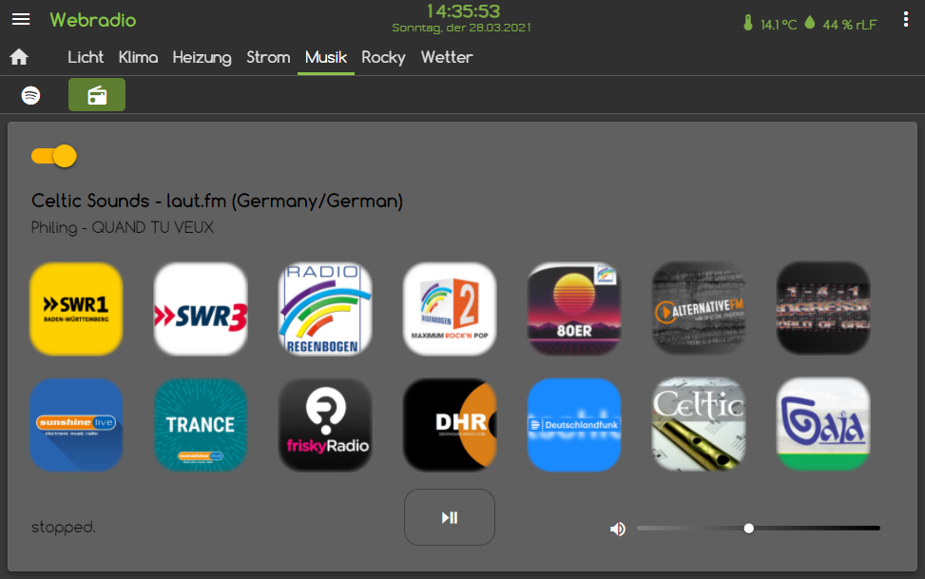
Task: Click the Webradio page title
Action: (x=93, y=20)
